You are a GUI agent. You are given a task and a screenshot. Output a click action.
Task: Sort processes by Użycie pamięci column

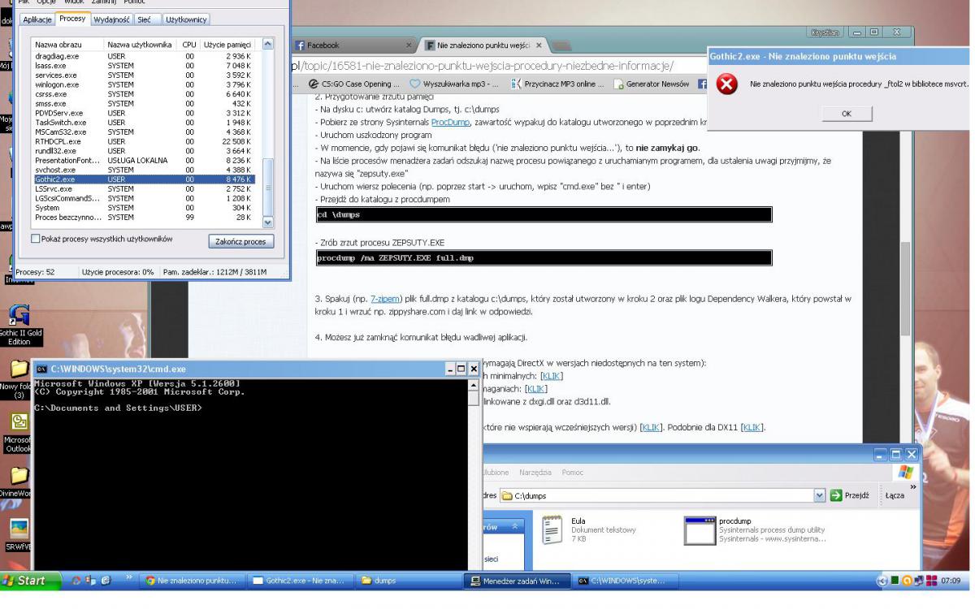[228, 44]
